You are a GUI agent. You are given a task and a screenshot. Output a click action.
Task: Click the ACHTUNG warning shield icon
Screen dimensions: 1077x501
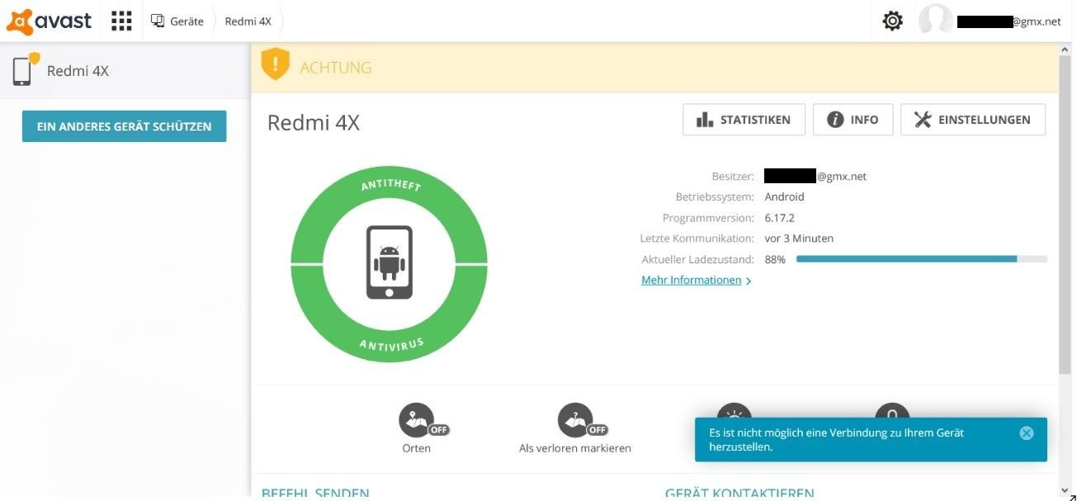275,64
